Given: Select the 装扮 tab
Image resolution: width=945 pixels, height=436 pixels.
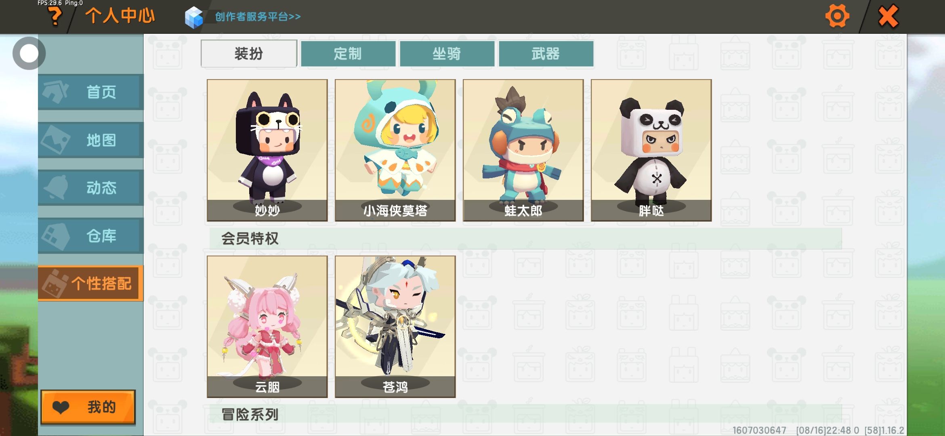Looking at the screenshot, I should [x=249, y=53].
